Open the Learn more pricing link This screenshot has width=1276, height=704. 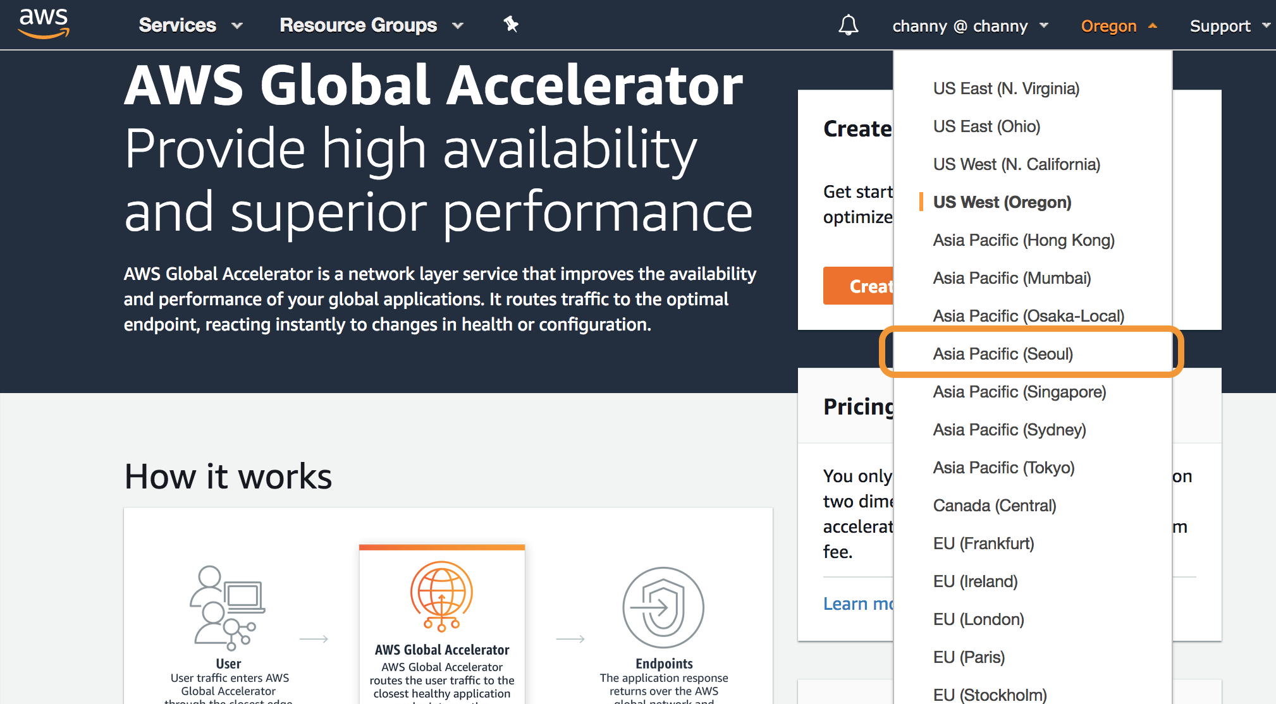coord(858,604)
